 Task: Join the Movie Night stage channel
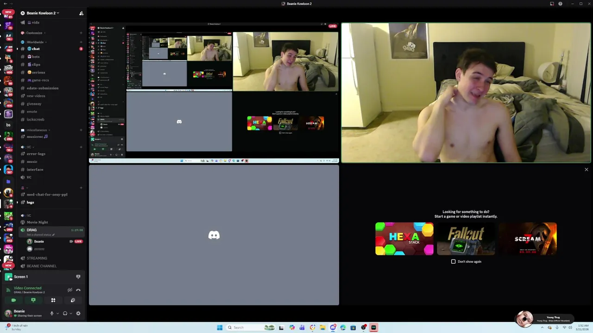coord(51,222)
